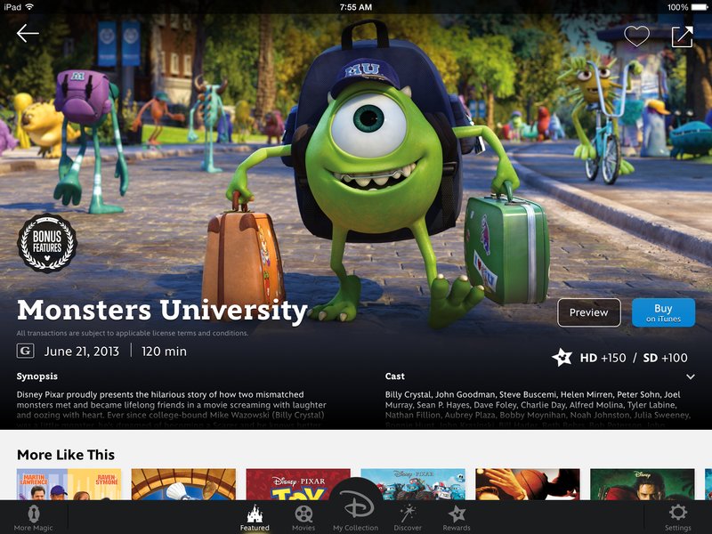Tap the license terms and conditions notice

point(133,333)
